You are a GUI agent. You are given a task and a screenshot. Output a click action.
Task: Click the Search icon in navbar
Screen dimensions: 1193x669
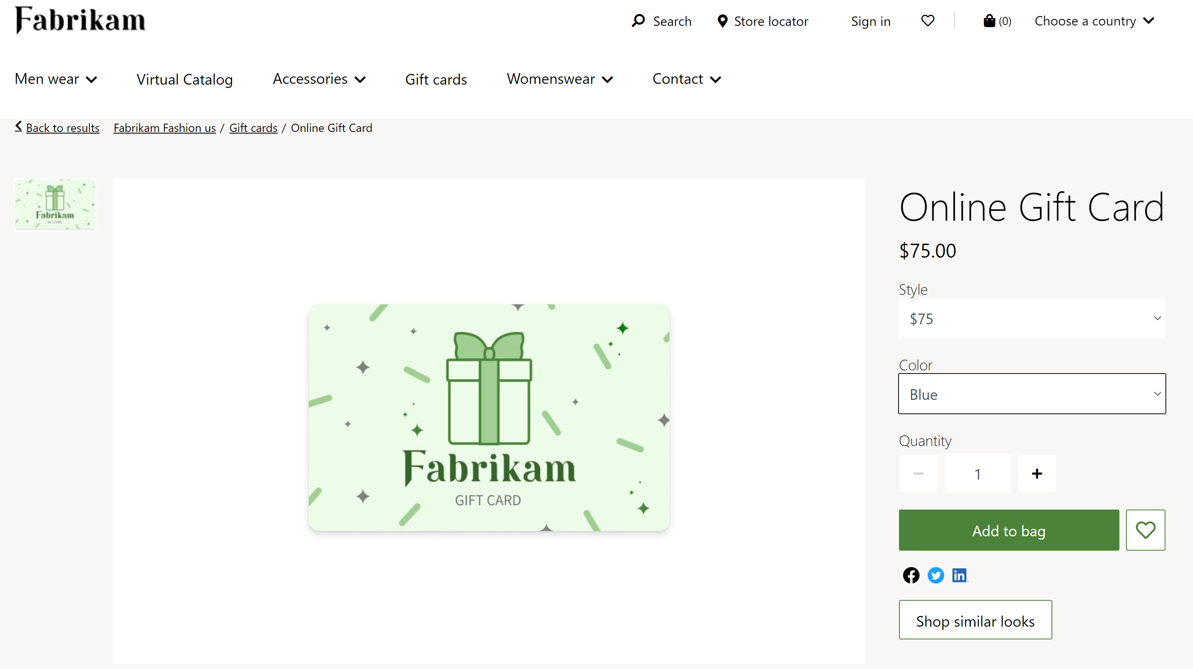[638, 21]
